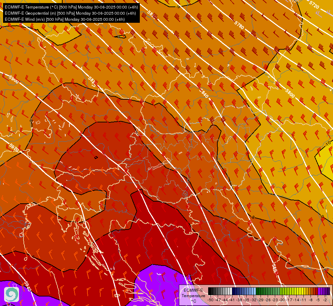Click the -23 tick label on the colour scale
The image size is (333, 306).
[275, 300]
